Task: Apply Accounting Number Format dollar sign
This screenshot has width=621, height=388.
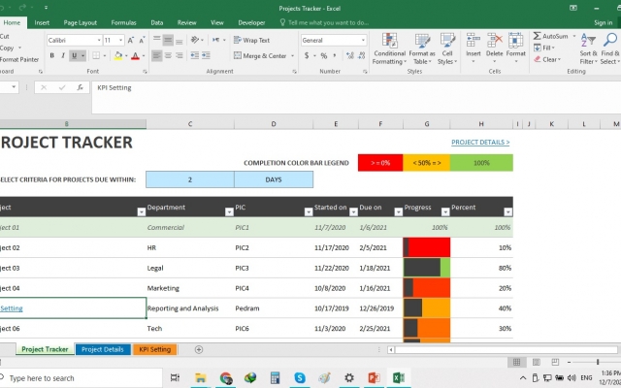Action: (307, 56)
